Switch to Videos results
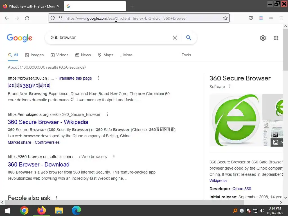Image resolution: width=288 pixels, height=216 pixels. pyautogui.click(x=60, y=55)
